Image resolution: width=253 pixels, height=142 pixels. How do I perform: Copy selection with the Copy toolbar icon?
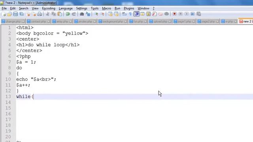pyautogui.click(x=54, y=14)
